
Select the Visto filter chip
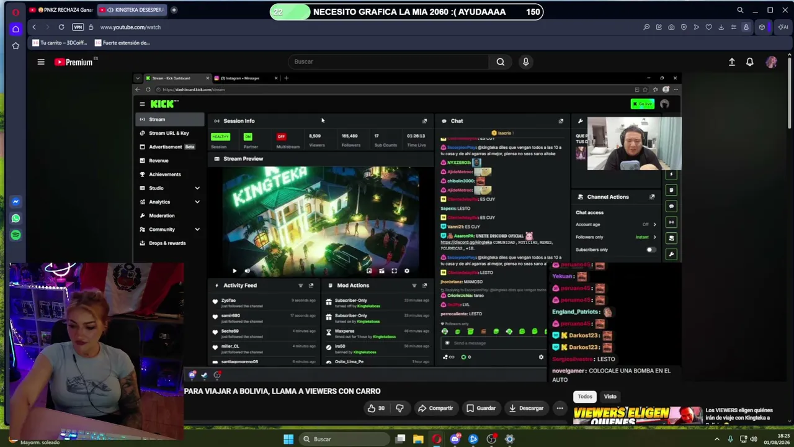tap(610, 396)
